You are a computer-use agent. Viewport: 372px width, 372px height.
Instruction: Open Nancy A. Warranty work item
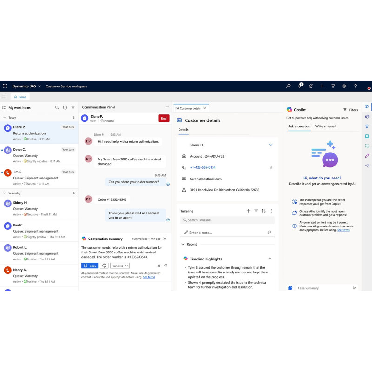point(39,275)
